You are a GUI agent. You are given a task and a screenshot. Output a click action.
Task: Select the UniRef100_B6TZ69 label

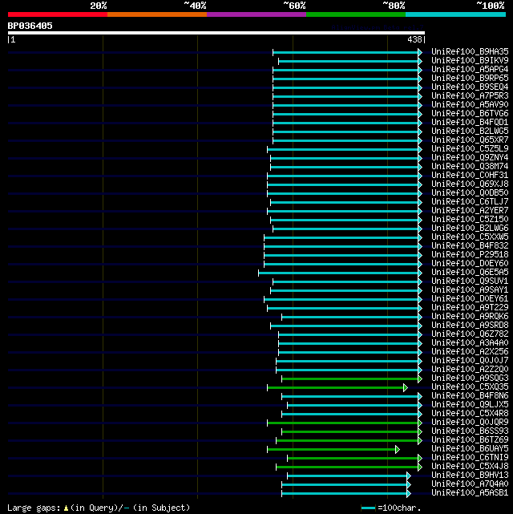tap(470, 440)
